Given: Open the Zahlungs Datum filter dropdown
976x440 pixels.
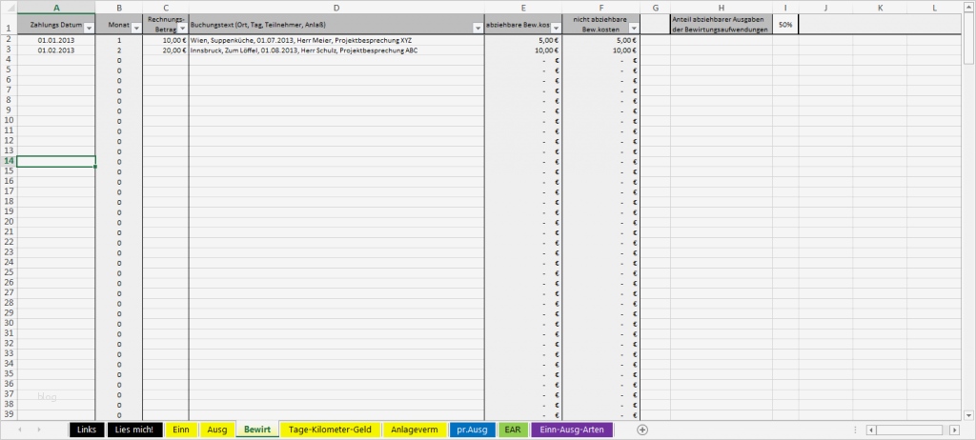Looking at the screenshot, I should (x=89, y=29).
